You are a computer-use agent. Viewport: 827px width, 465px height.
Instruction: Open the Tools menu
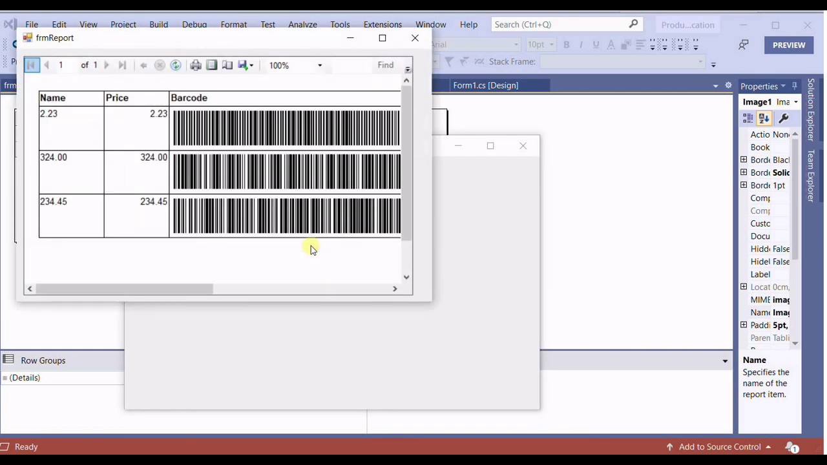340,25
